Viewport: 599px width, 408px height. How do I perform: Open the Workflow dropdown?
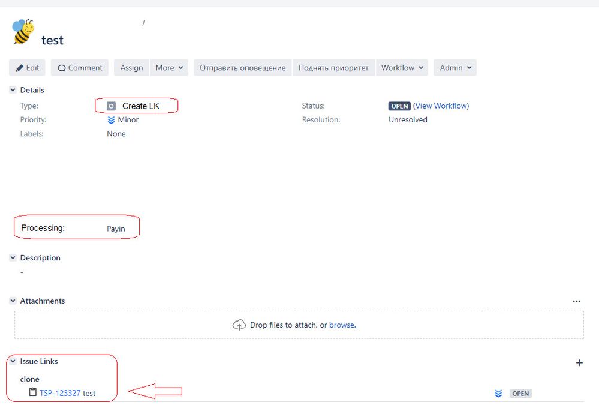[402, 68]
